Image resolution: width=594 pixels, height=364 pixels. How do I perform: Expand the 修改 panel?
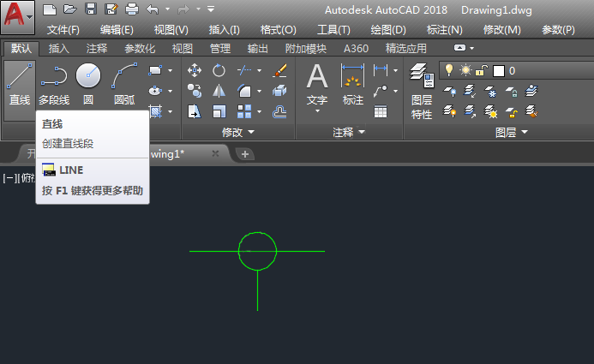tap(238, 132)
